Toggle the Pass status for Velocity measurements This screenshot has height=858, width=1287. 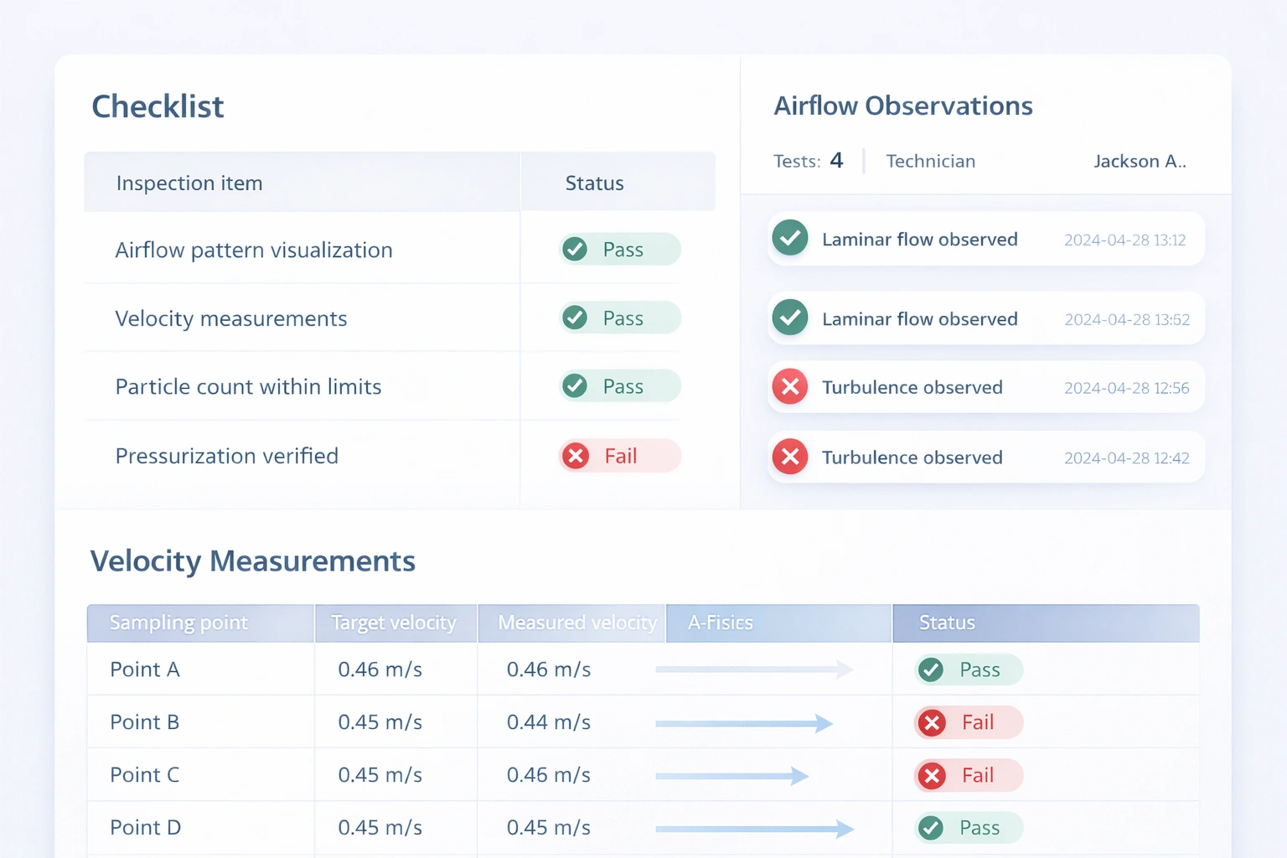(x=619, y=318)
